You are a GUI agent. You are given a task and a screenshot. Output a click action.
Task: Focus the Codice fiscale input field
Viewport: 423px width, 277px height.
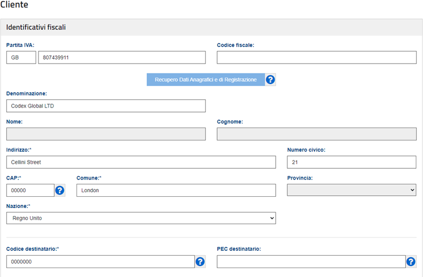pyautogui.click(x=317, y=57)
